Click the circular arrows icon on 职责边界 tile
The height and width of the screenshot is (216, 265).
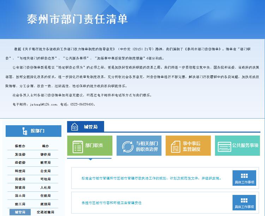tap(128, 146)
